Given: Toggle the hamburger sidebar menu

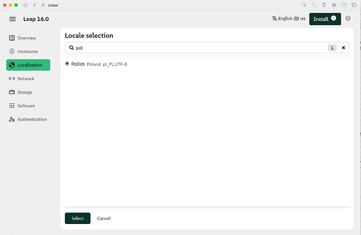Looking at the screenshot, I should pos(13,19).
